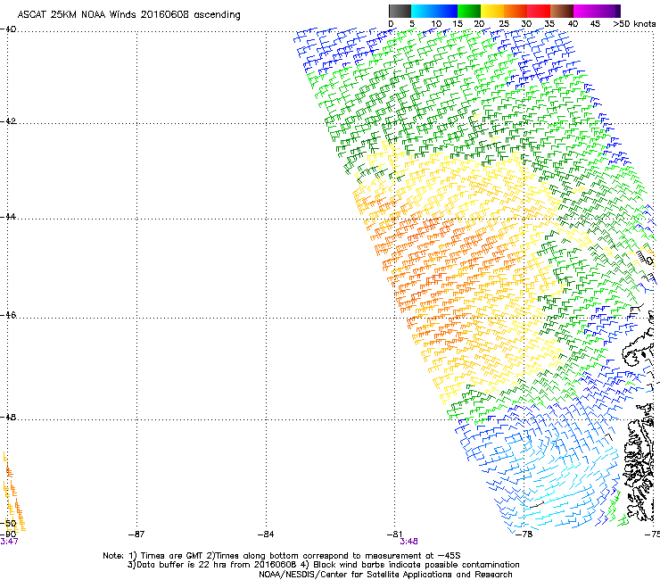Click the latitude label -44
Screen dimensions: 660x580
point(8,217)
